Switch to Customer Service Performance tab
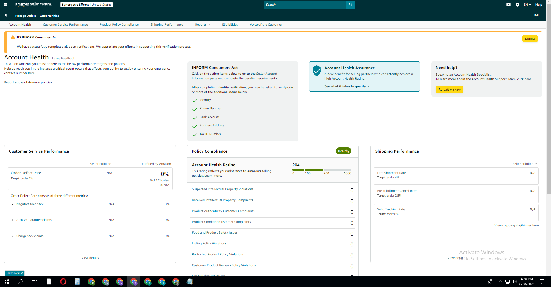Screen dimensions: 551x287 [65, 24]
